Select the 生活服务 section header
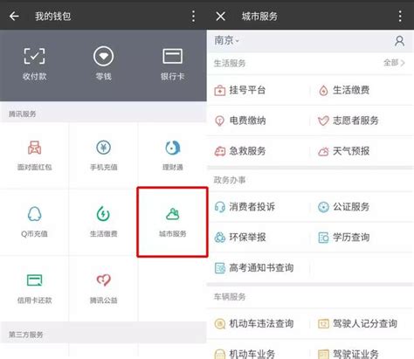This screenshot has height=359, width=414. coord(230,63)
